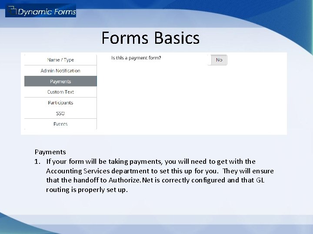Switch to the Custom Text tab
Screen dimensions: 313x234
[60, 92]
